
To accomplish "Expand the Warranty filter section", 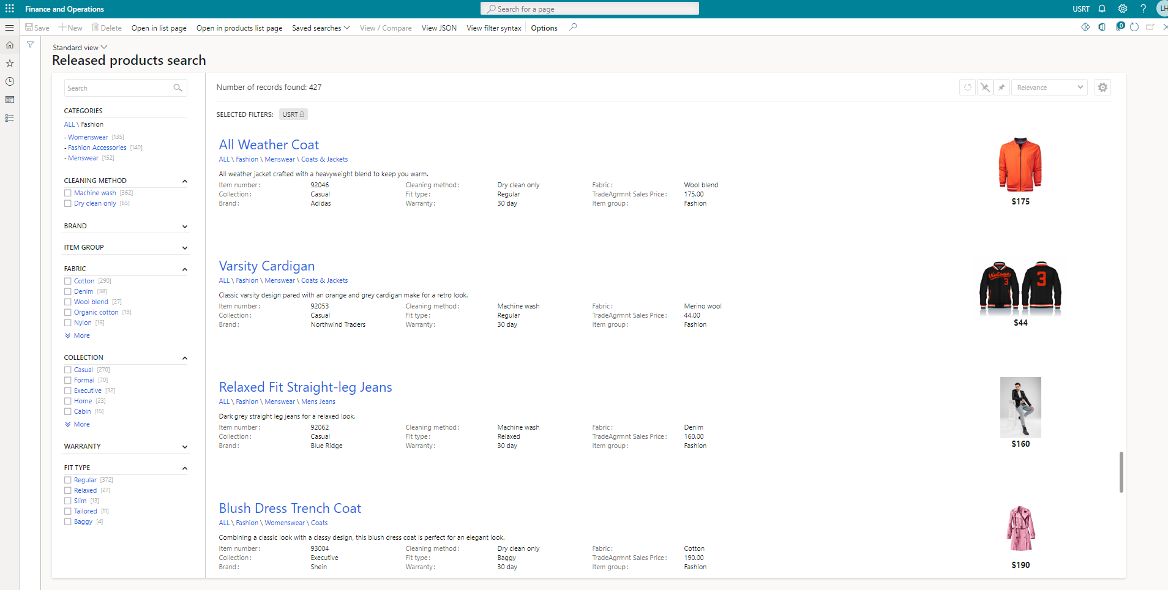I will [184, 447].
